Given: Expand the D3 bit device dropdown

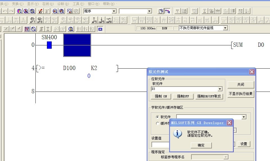Looking at the screenshot, I should click(220, 89).
